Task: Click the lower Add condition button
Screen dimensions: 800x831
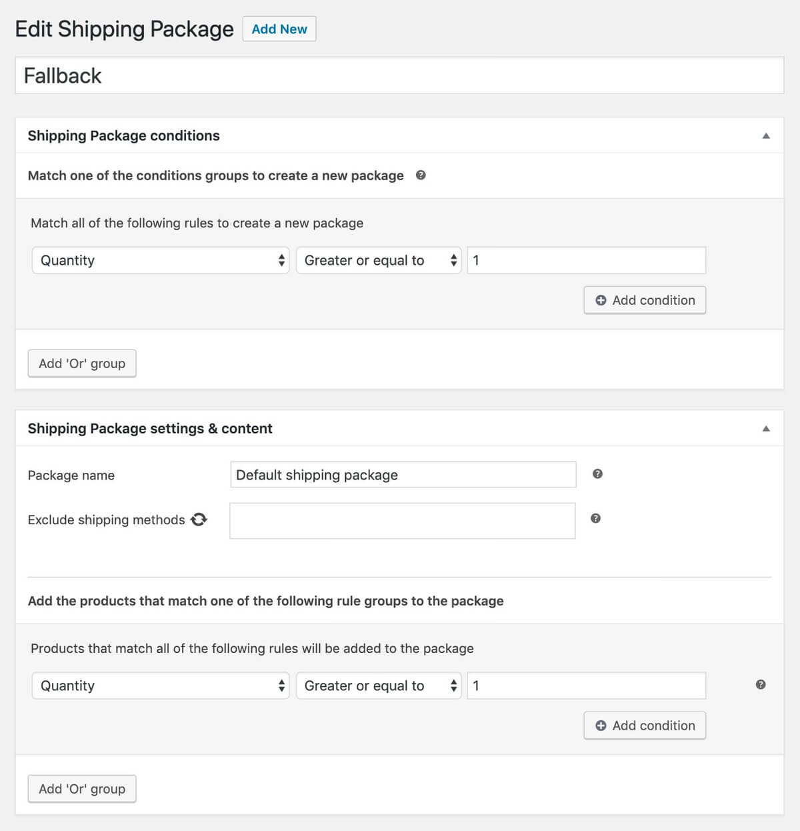Action: pyautogui.click(x=644, y=726)
